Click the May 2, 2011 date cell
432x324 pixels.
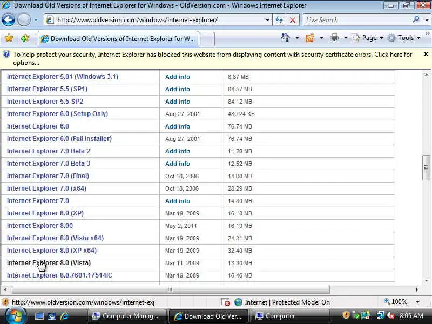click(181, 226)
